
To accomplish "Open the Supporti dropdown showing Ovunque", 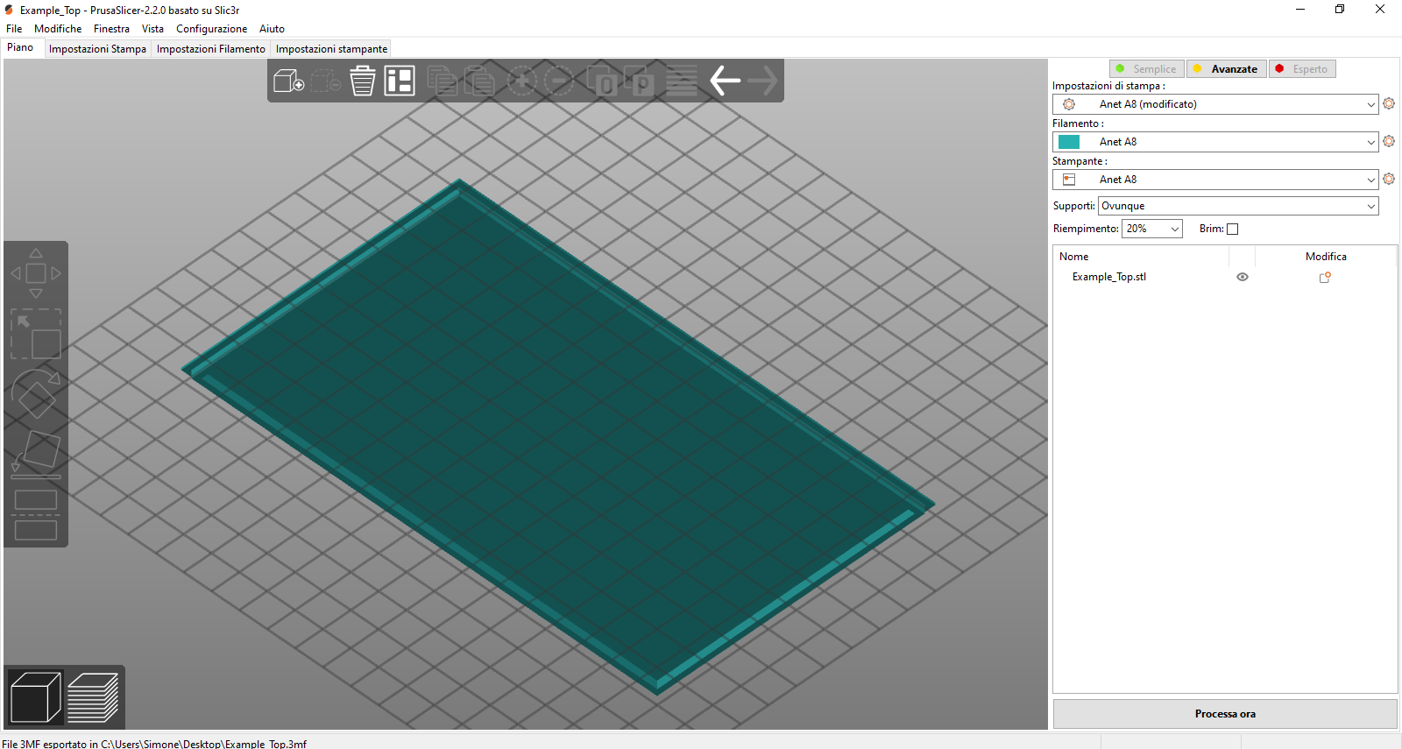I will 1238,206.
